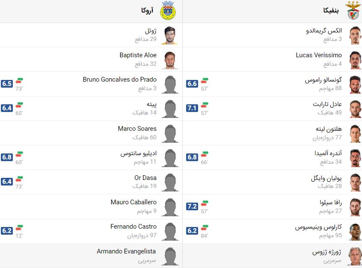Select Mauro Caballero name link
362x268 pixels.
(134, 202)
